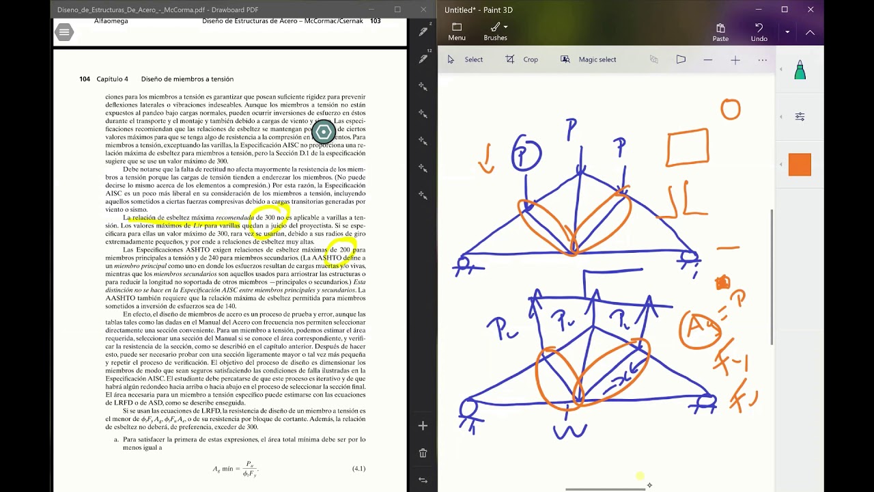Image resolution: width=874 pixels, height=492 pixels.
Task: Undo the last Paint 3D stroke
Action: (x=759, y=32)
